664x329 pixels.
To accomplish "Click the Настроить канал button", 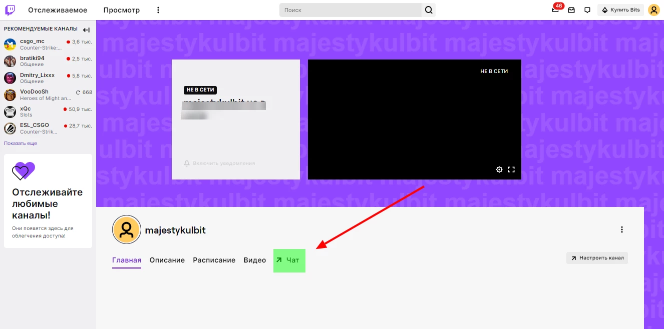I will pos(597,258).
